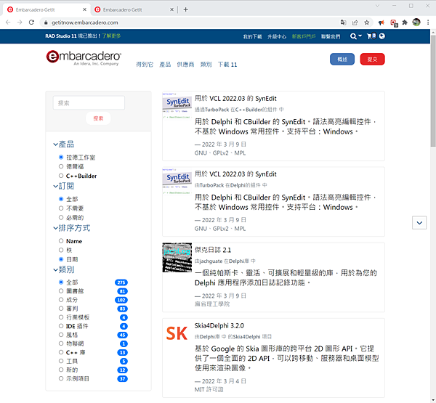Open the megaphone extension icon
Viewport: 436px width, 403px height.
coord(381,23)
